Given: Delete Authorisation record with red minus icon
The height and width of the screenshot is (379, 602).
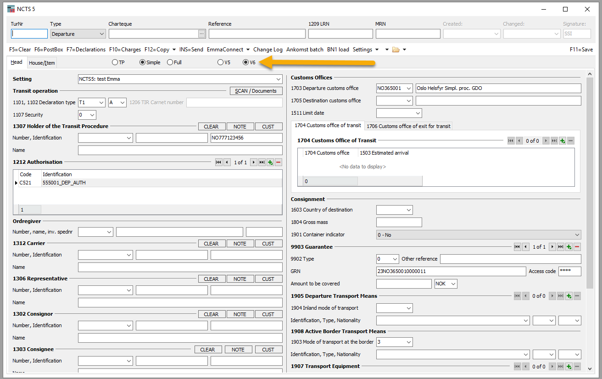Looking at the screenshot, I should click(278, 162).
